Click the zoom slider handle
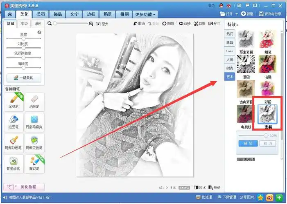Screen dimensions: 287x204 55,23
